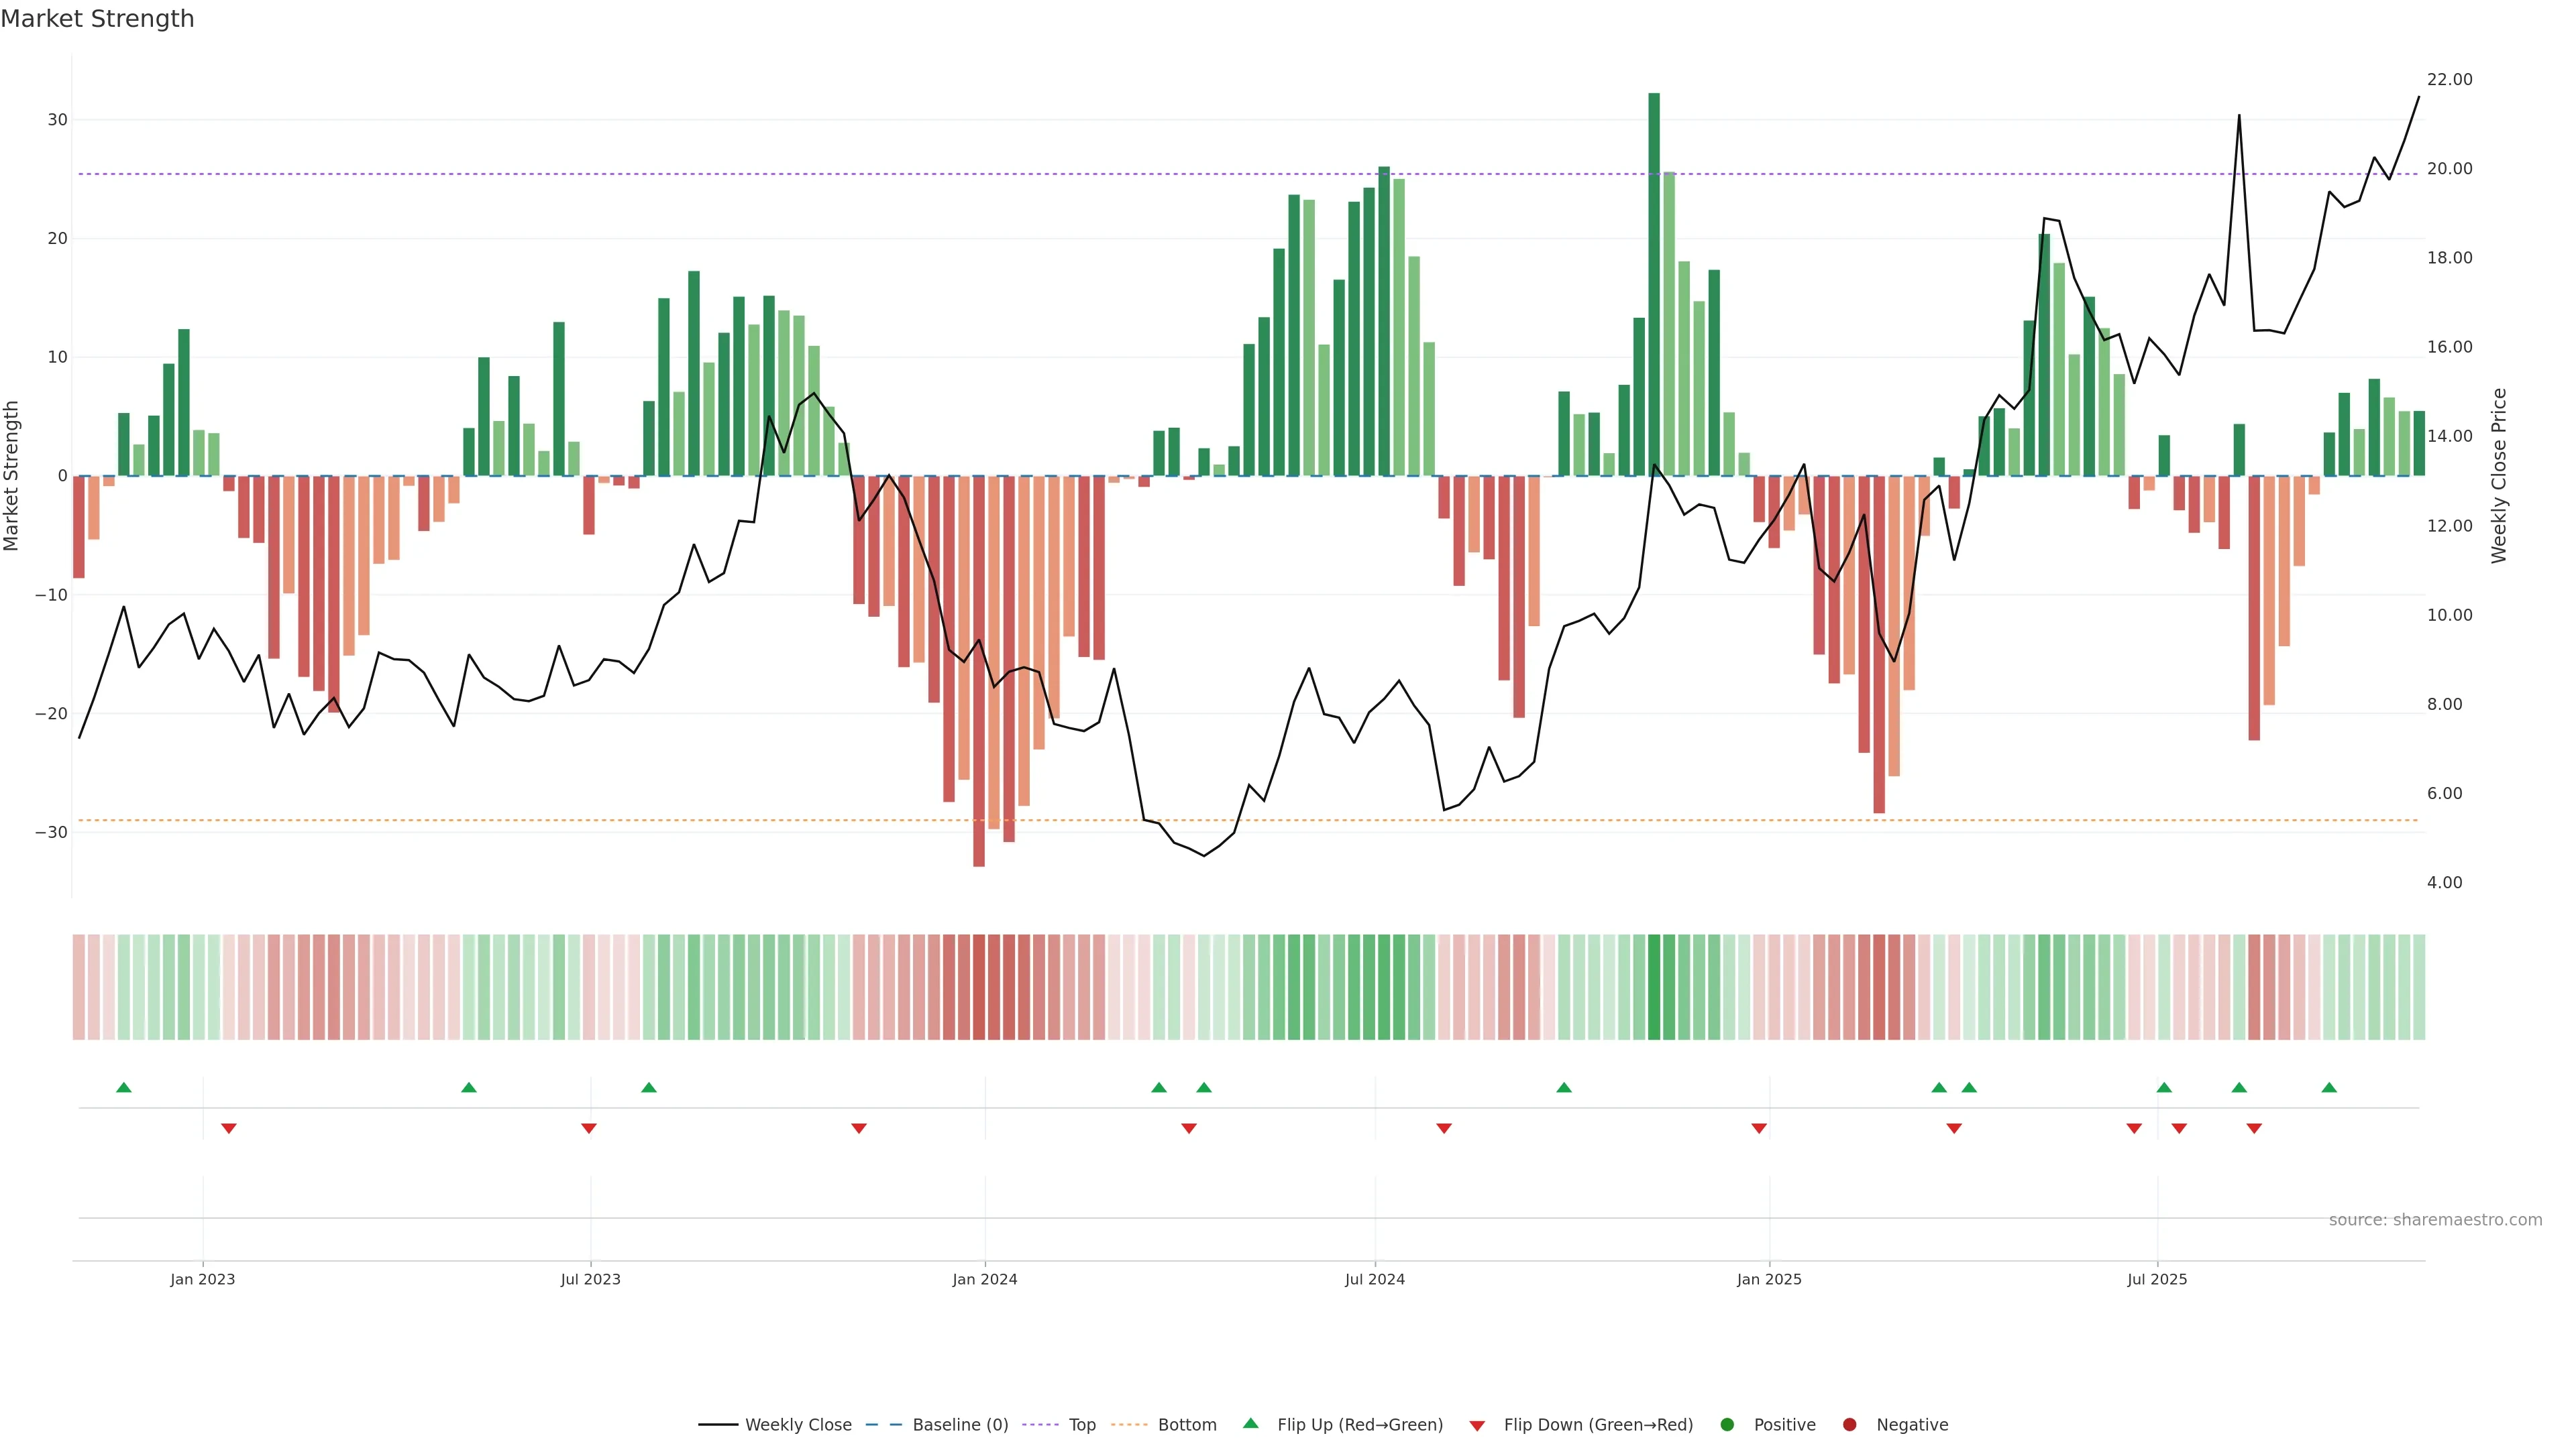Click the Jul 2025 x-axis label
This screenshot has width=2576, height=1448.
pos(2156,1279)
